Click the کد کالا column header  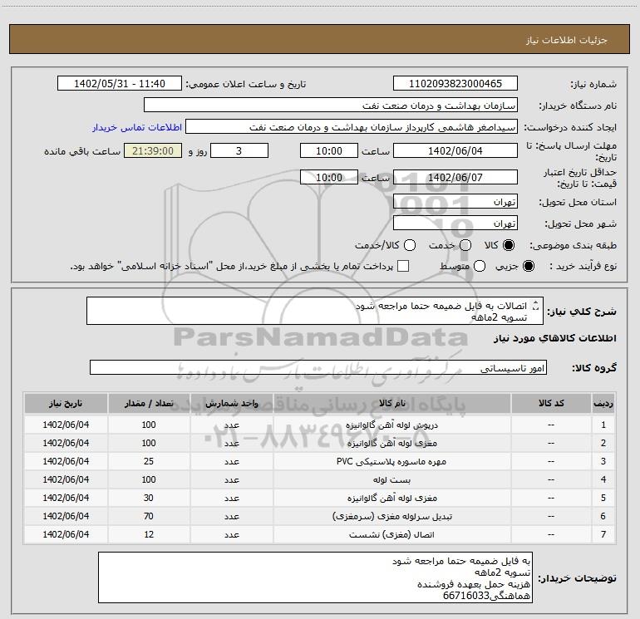[x=551, y=403]
